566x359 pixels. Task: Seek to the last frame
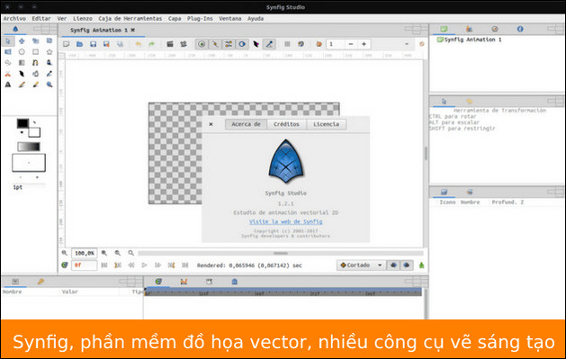pos(184,265)
